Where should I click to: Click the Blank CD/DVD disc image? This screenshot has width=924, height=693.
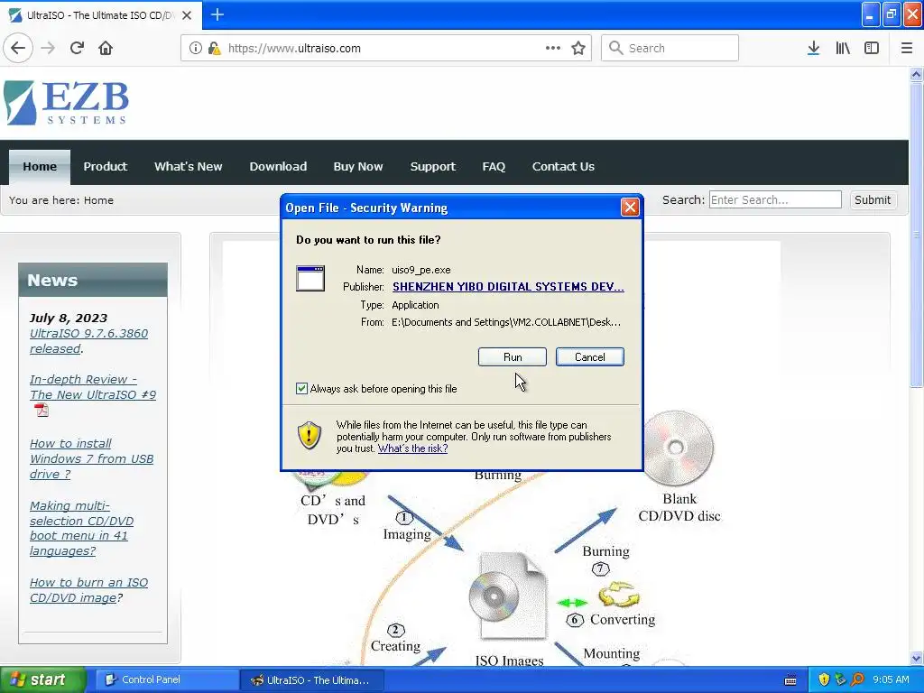tap(678, 448)
